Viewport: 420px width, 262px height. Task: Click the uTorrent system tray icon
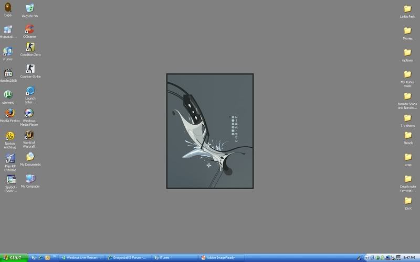[x=378, y=258]
